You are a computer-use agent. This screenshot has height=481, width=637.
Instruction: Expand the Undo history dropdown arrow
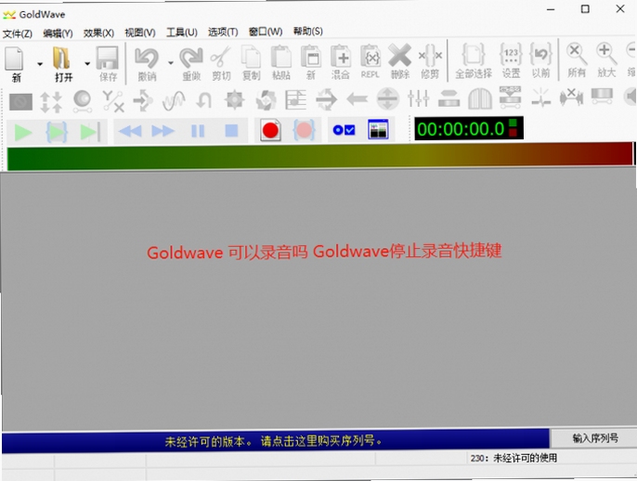pos(171,63)
